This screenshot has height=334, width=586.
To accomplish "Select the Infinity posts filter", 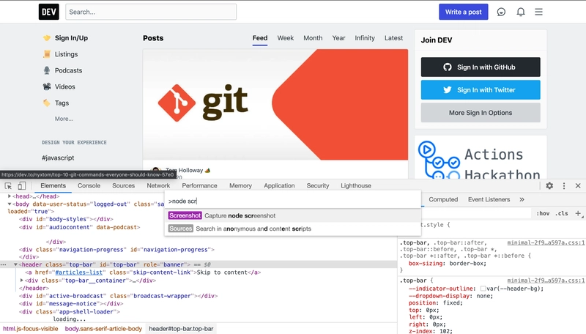I will [x=365, y=38].
